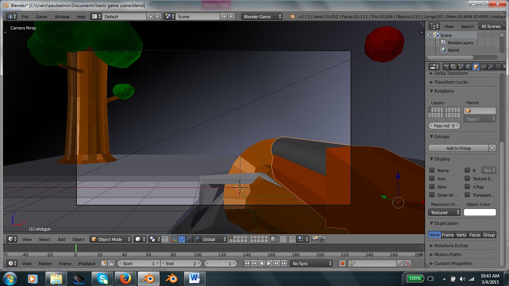Enable the Transparency checkbox
The height and width of the screenshot is (286, 509).
click(467, 195)
